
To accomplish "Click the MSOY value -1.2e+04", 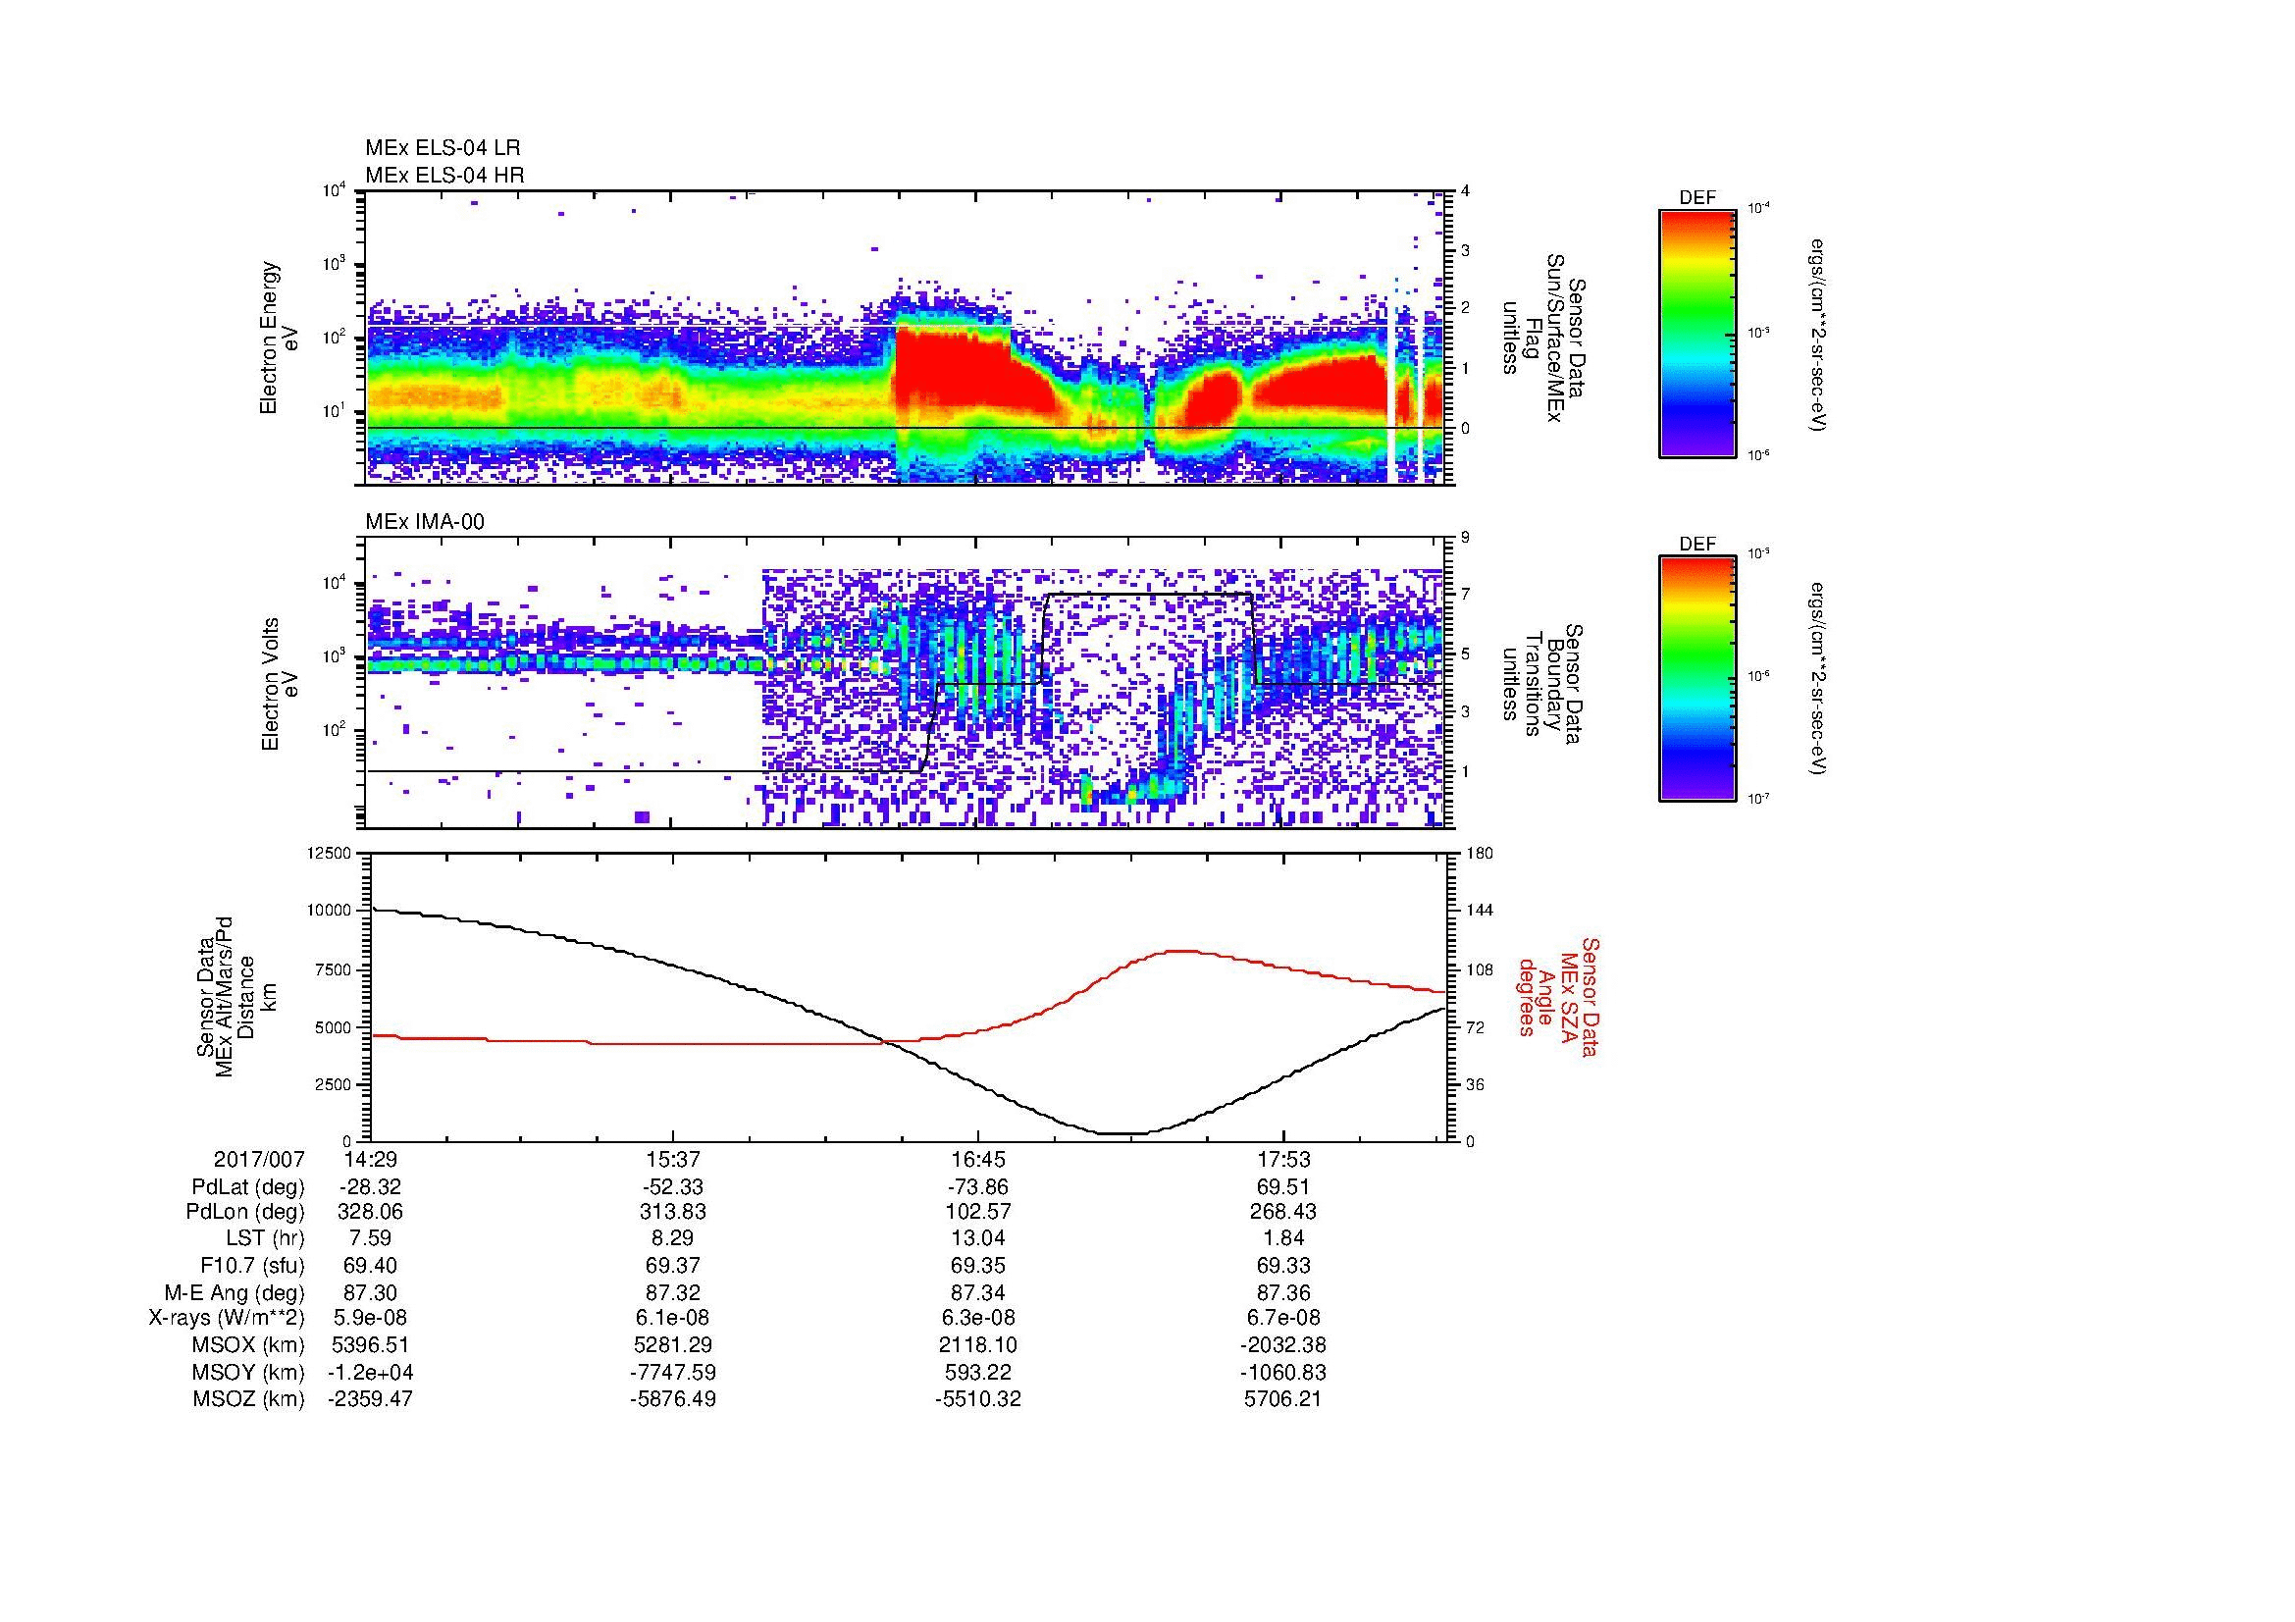I will (x=370, y=1373).
